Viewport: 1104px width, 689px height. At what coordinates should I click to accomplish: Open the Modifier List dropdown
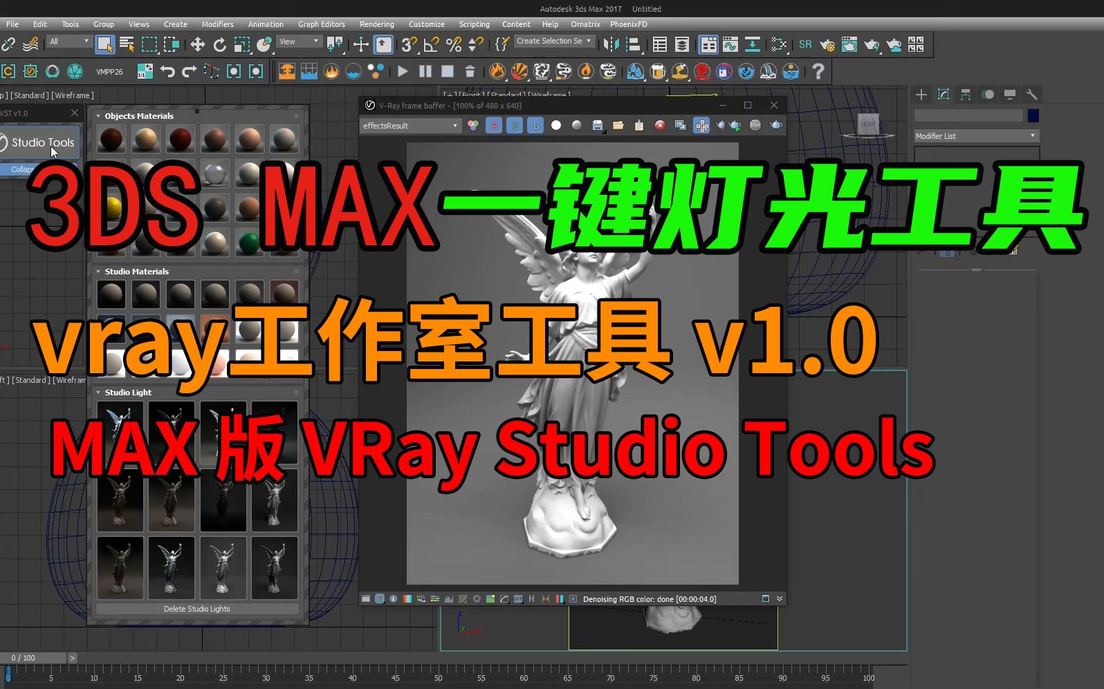tap(976, 136)
